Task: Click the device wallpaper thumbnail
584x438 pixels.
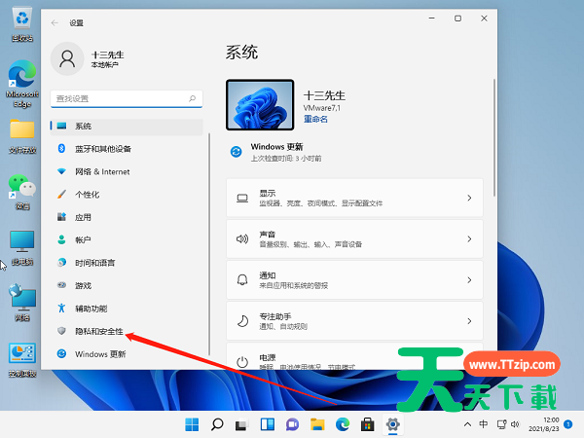Action: point(260,104)
